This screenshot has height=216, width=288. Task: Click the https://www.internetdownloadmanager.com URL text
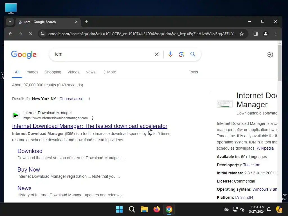(55, 118)
